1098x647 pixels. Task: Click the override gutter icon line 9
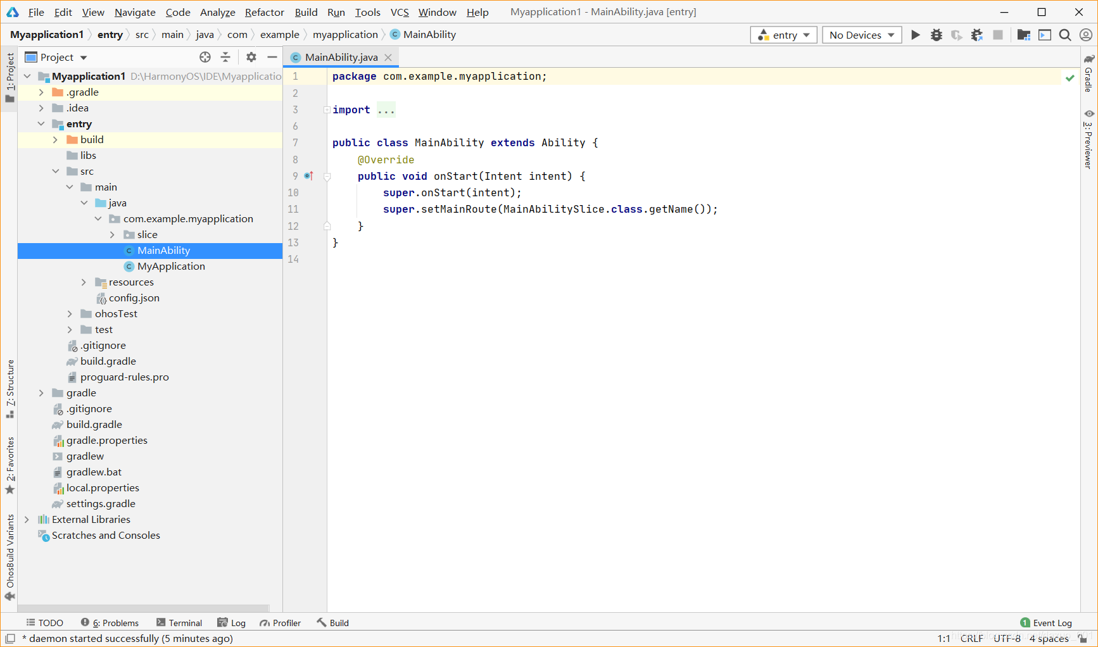click(x=309, y=176)
